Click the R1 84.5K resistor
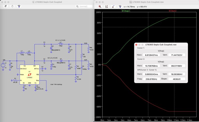199x122 pixels. click(15, 80)
